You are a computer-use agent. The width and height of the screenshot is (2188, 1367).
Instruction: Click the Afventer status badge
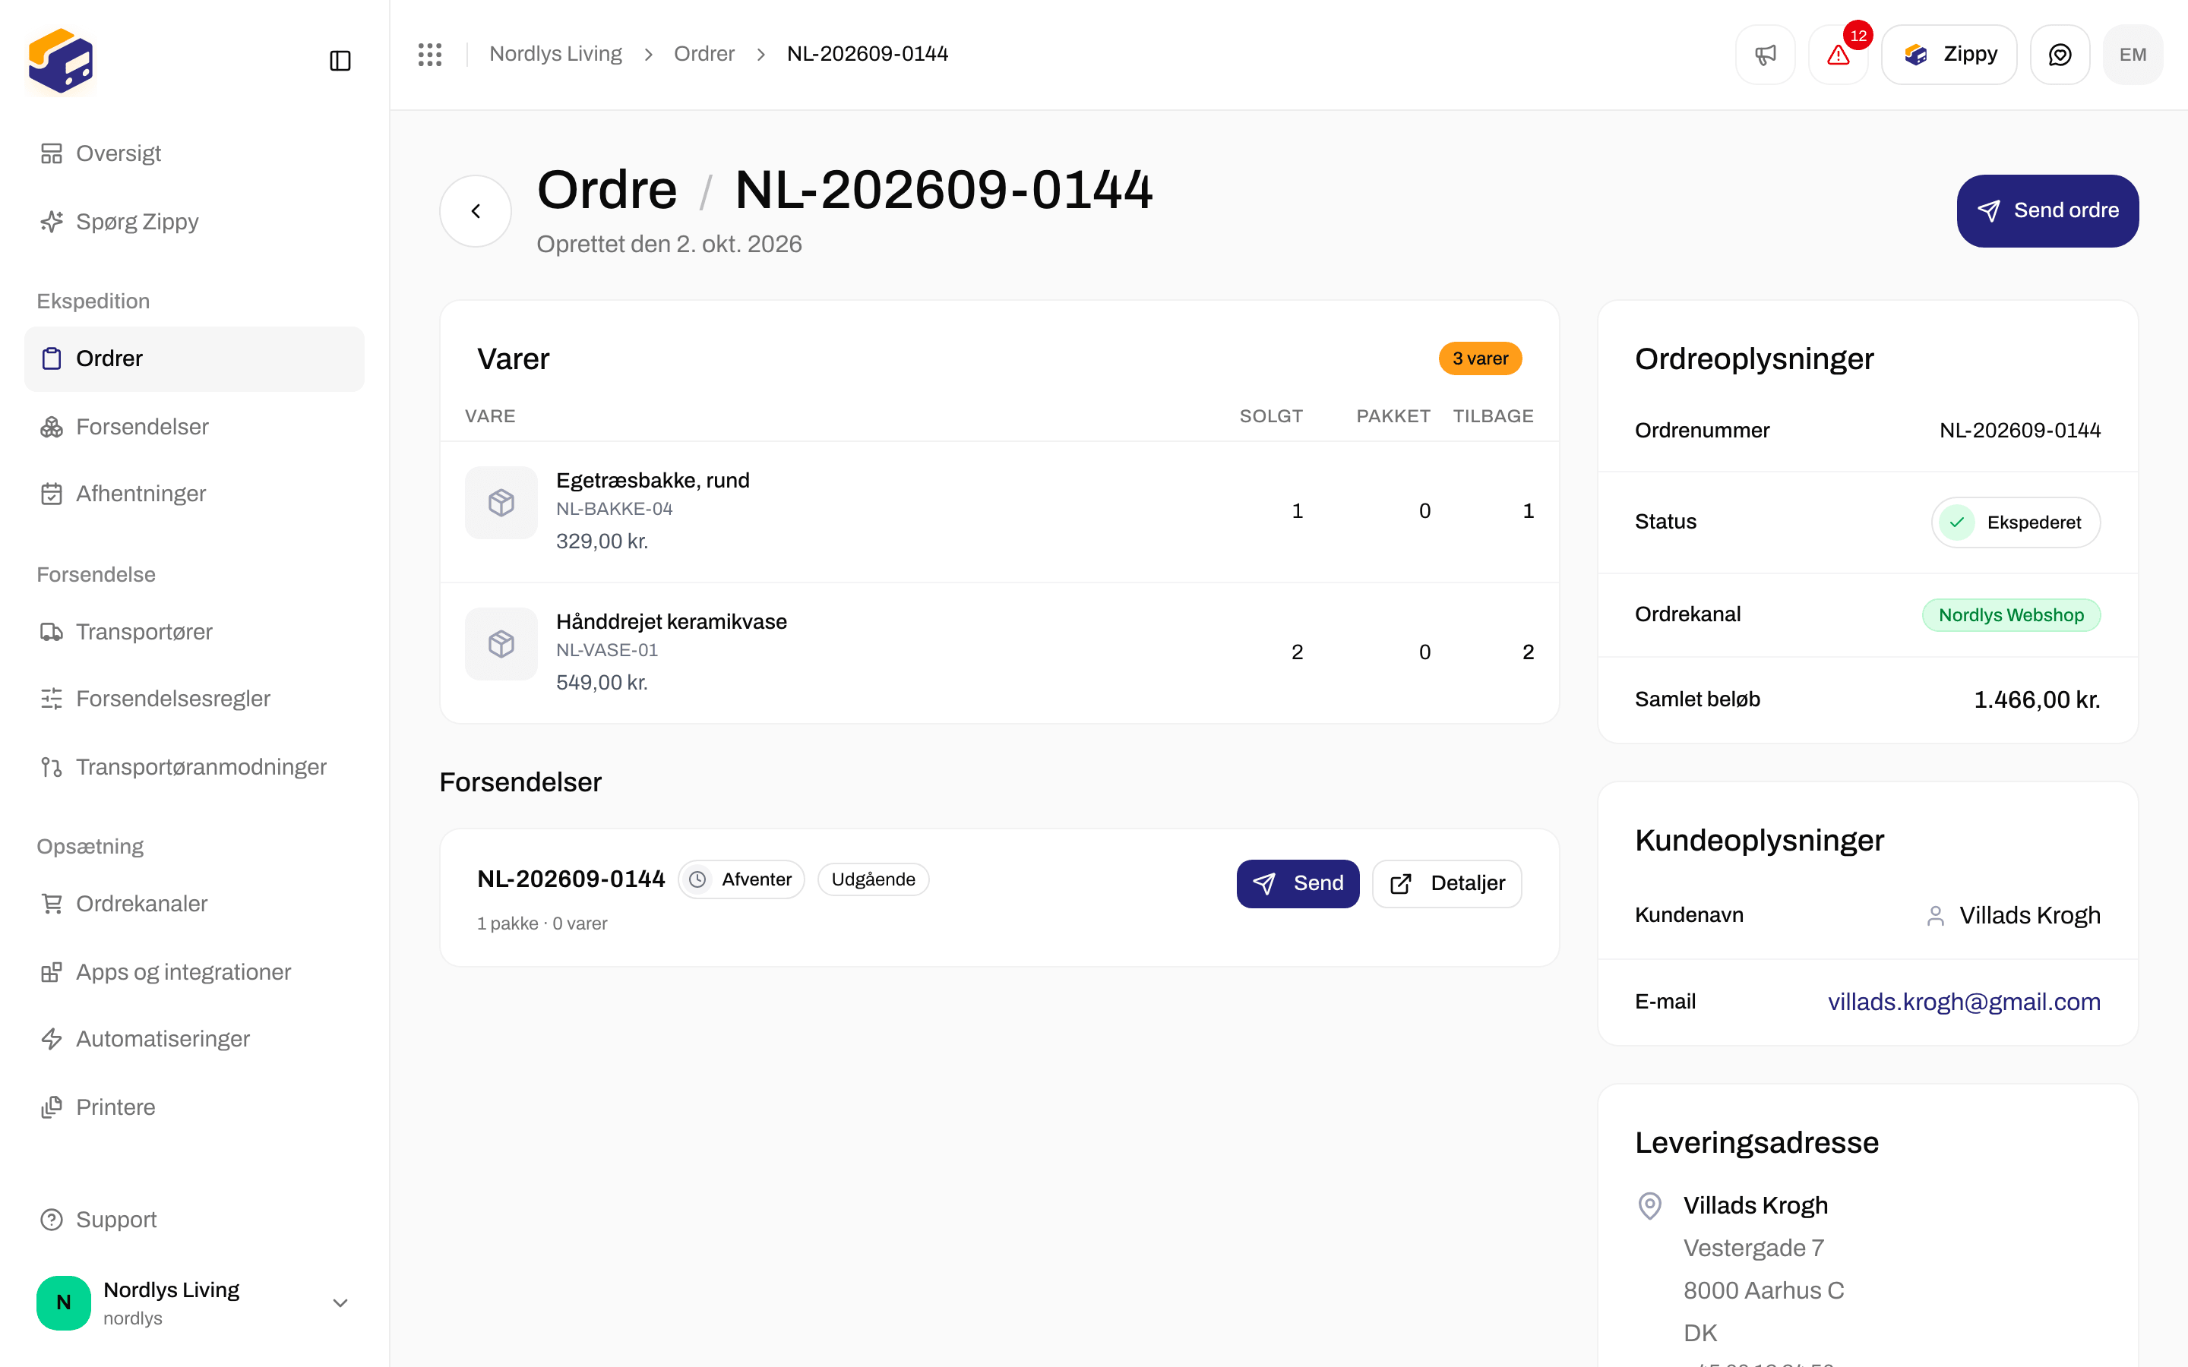pyautogui.click(x=741, y=879)
